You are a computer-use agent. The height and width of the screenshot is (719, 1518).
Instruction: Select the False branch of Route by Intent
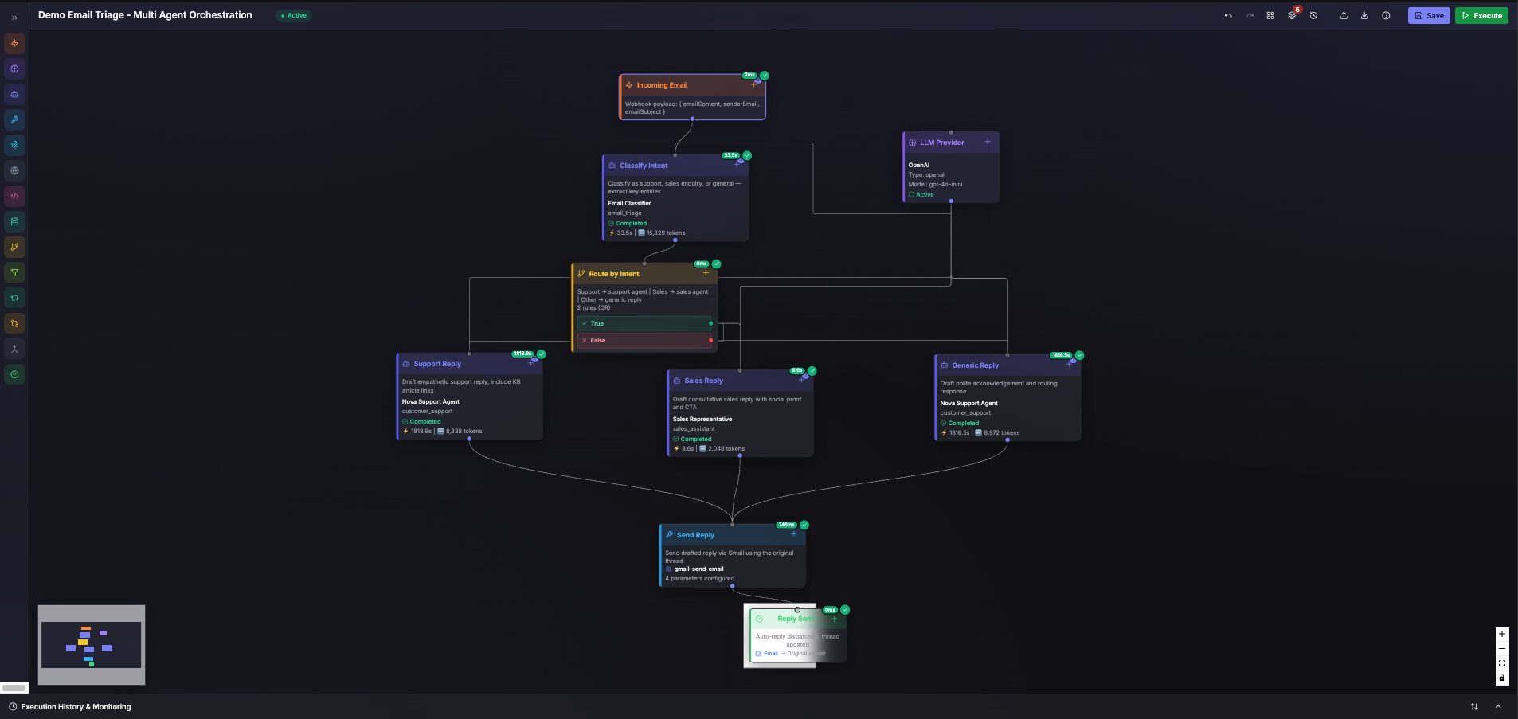pyautogui.click(x=644, y=340)
